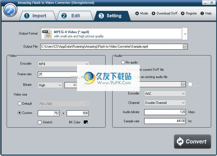The width and height of the screenshot is (217, 156).
Task: Click the Register key icon
Action: (x=183, y=13)
